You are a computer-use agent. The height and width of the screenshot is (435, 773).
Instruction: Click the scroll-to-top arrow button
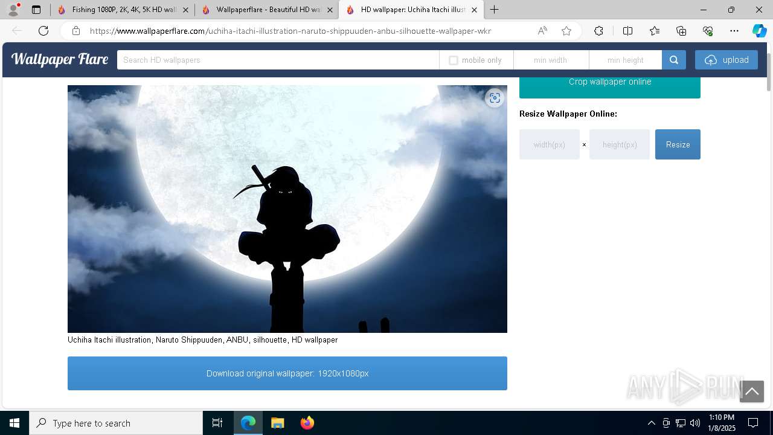click(752, 391)
